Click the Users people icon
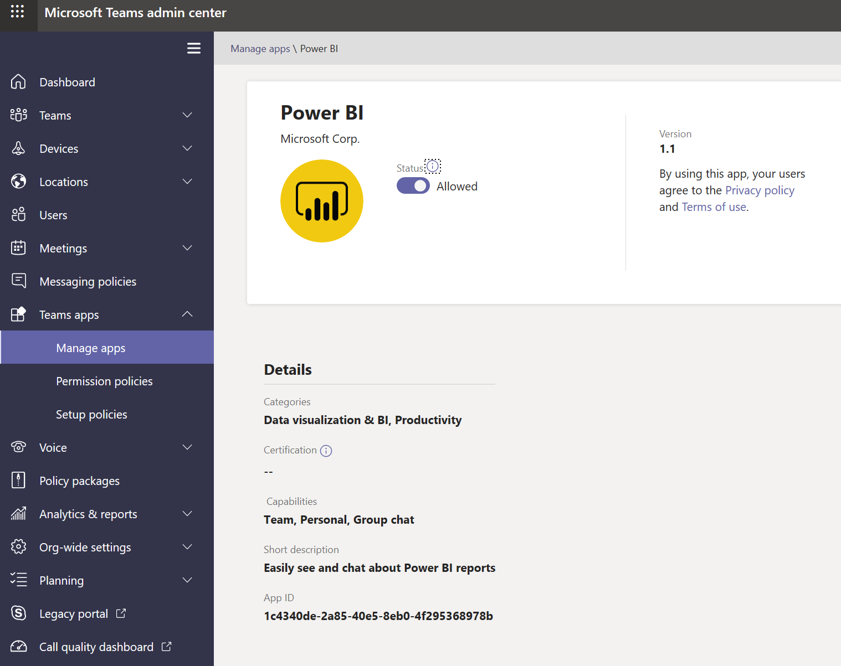This screenshot has width=841, height=666. pos(18,215)
